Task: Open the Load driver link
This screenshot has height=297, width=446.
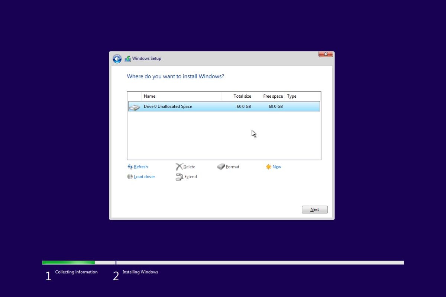Action: 145,177
